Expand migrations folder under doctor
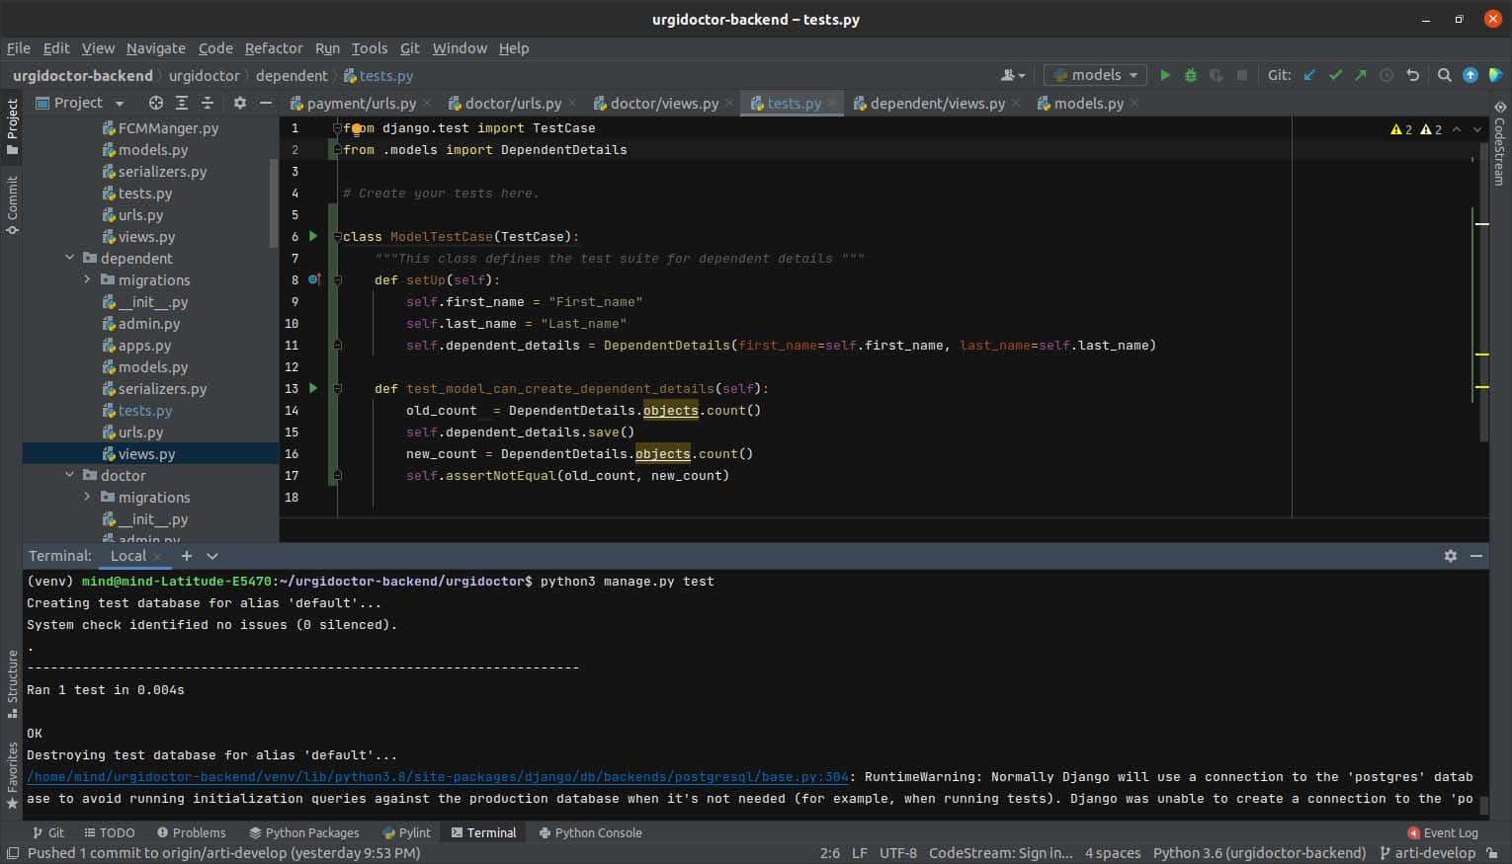1512x864 pixels. click(x=87, y=497)
